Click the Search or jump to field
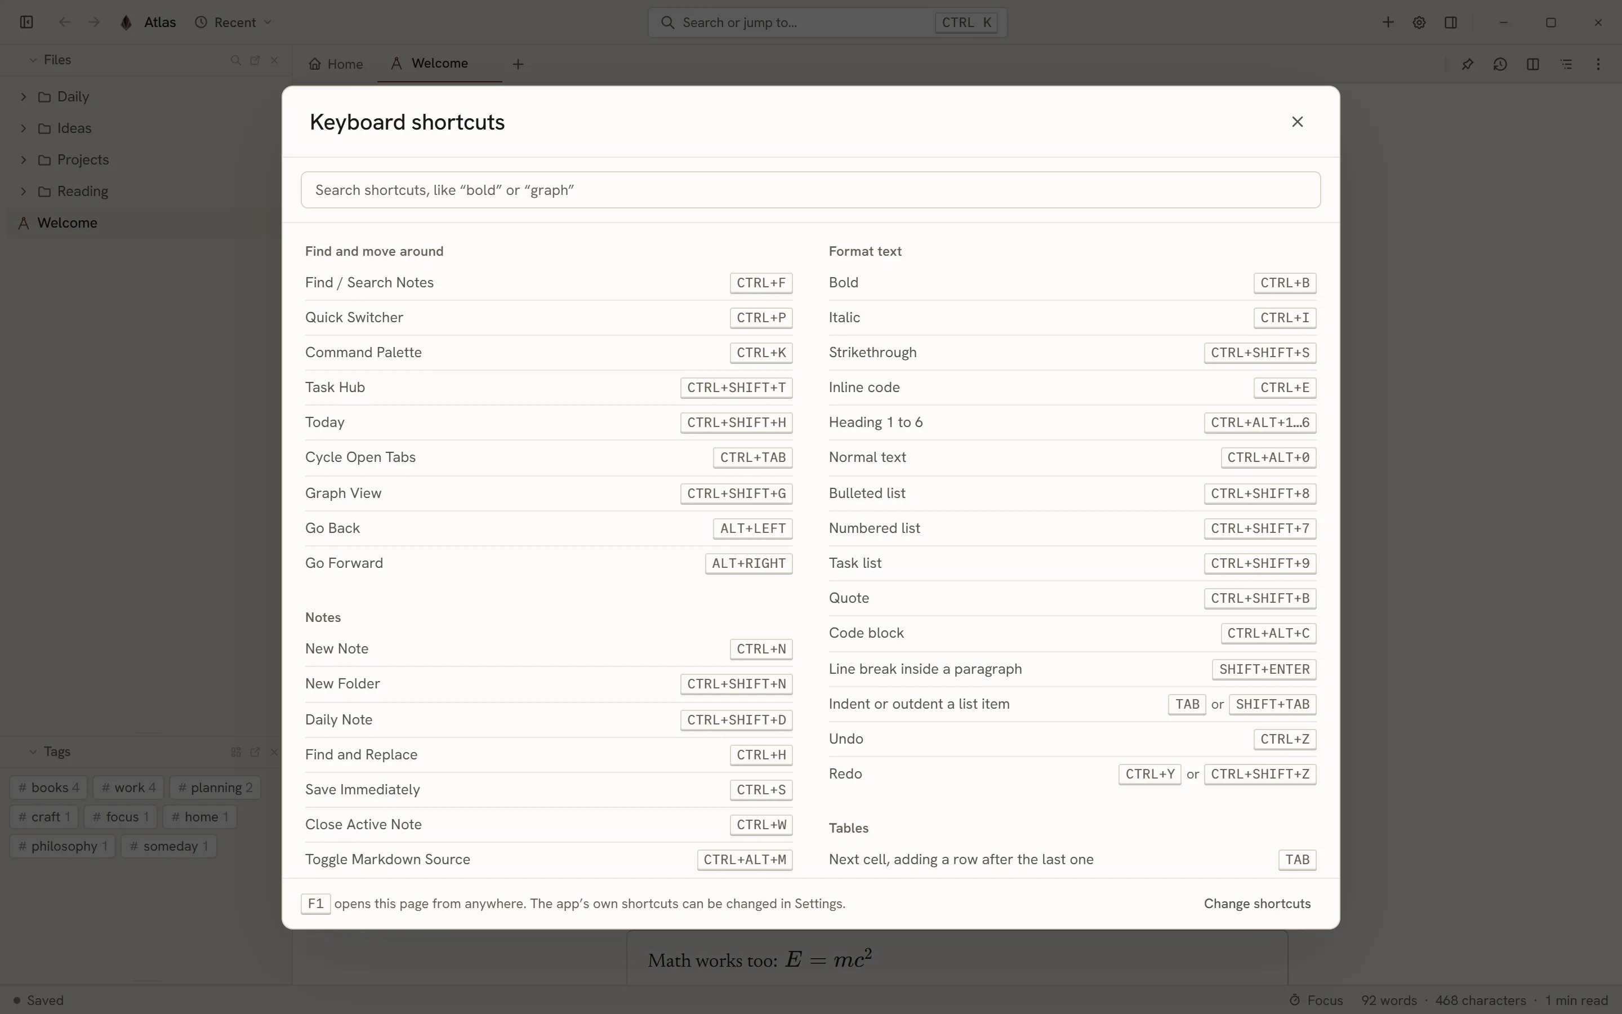The width and height of the screenshot is (1622, 1014). click(827, 22)
